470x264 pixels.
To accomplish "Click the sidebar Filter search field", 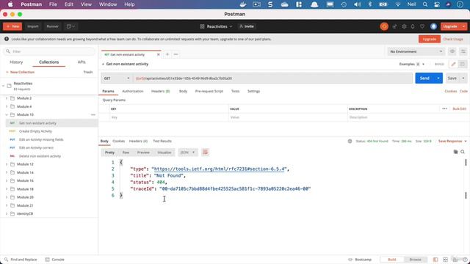I will tap(49, 51).
